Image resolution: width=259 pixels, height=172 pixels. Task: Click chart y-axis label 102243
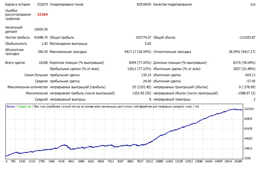249,109
